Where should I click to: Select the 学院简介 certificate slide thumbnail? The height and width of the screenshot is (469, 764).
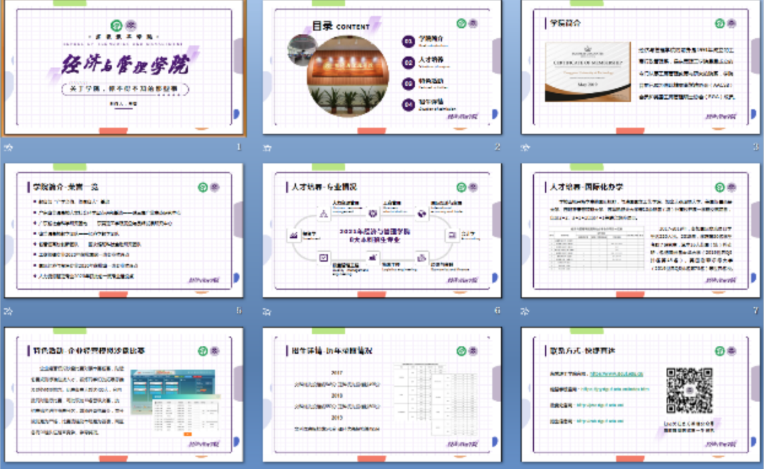[641, 68]
